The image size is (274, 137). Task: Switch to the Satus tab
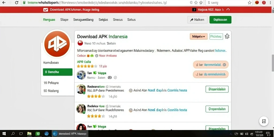(x=131, y=20)
